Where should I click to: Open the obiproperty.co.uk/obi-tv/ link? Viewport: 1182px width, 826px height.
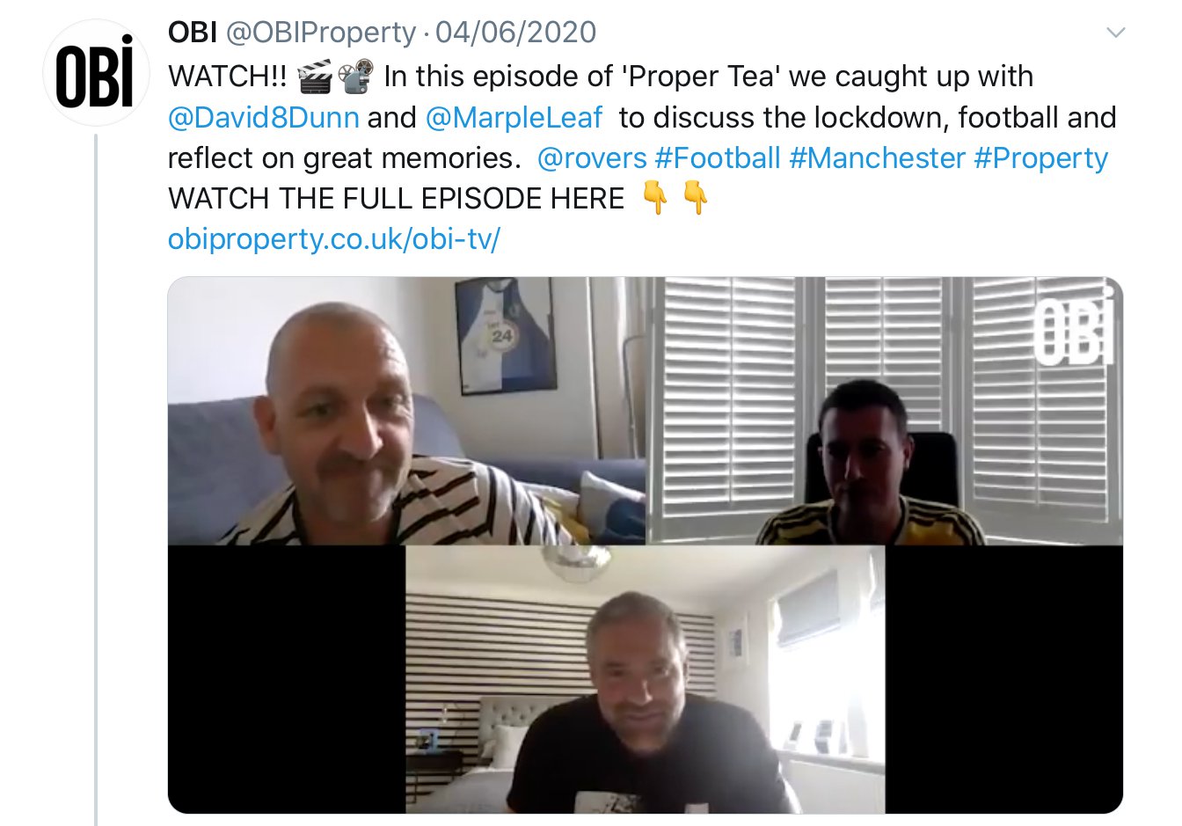(334, 239)
